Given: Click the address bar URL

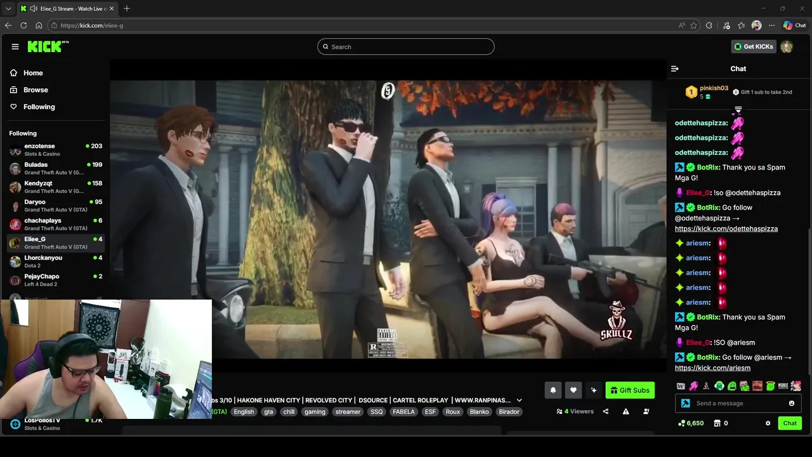Looking at the screenshot, I should [x=92, y=25].
